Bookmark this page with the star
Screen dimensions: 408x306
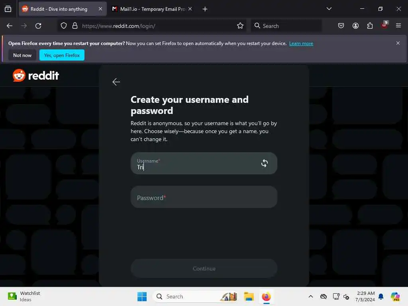pyautogui.click(x=240, y=26)
